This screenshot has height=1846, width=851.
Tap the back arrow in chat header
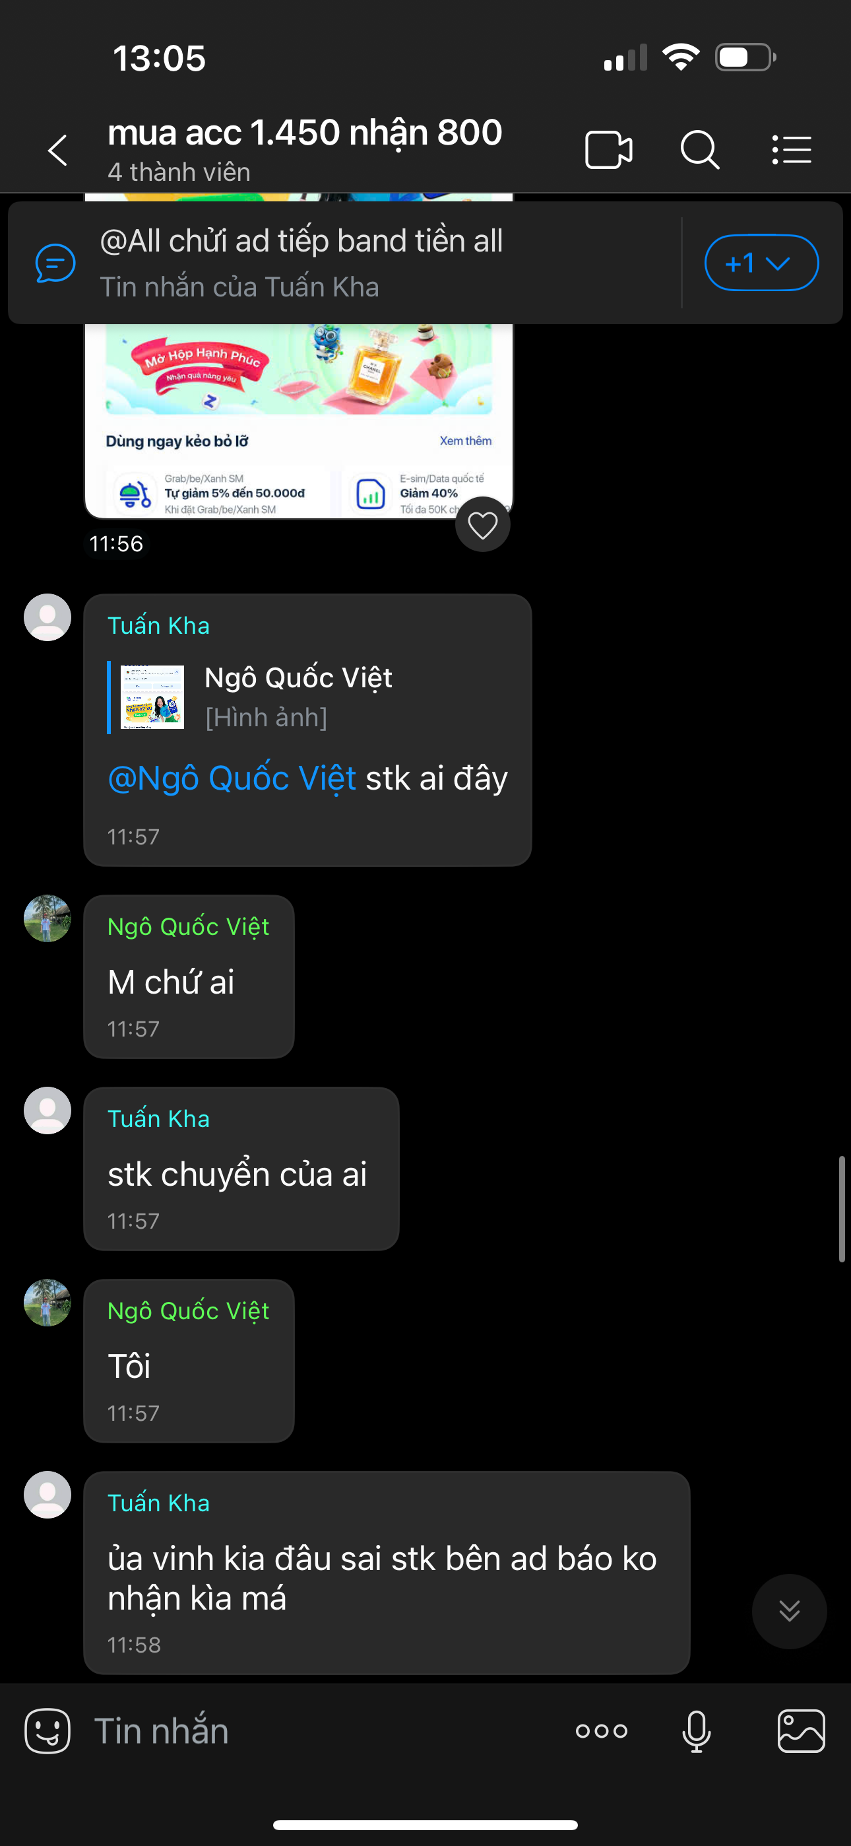(58, 150)
